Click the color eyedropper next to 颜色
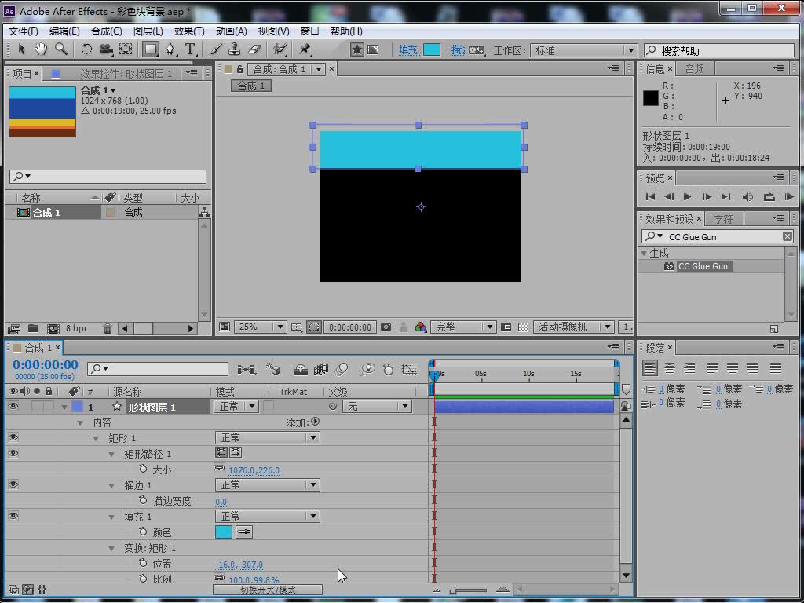Screen dimensions: 804x603 tap(244, 532)
